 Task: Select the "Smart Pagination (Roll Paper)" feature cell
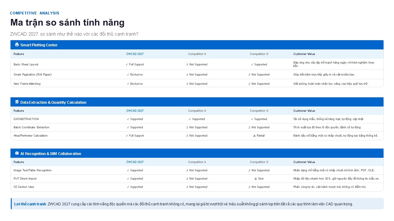click(x=33, y=75)
